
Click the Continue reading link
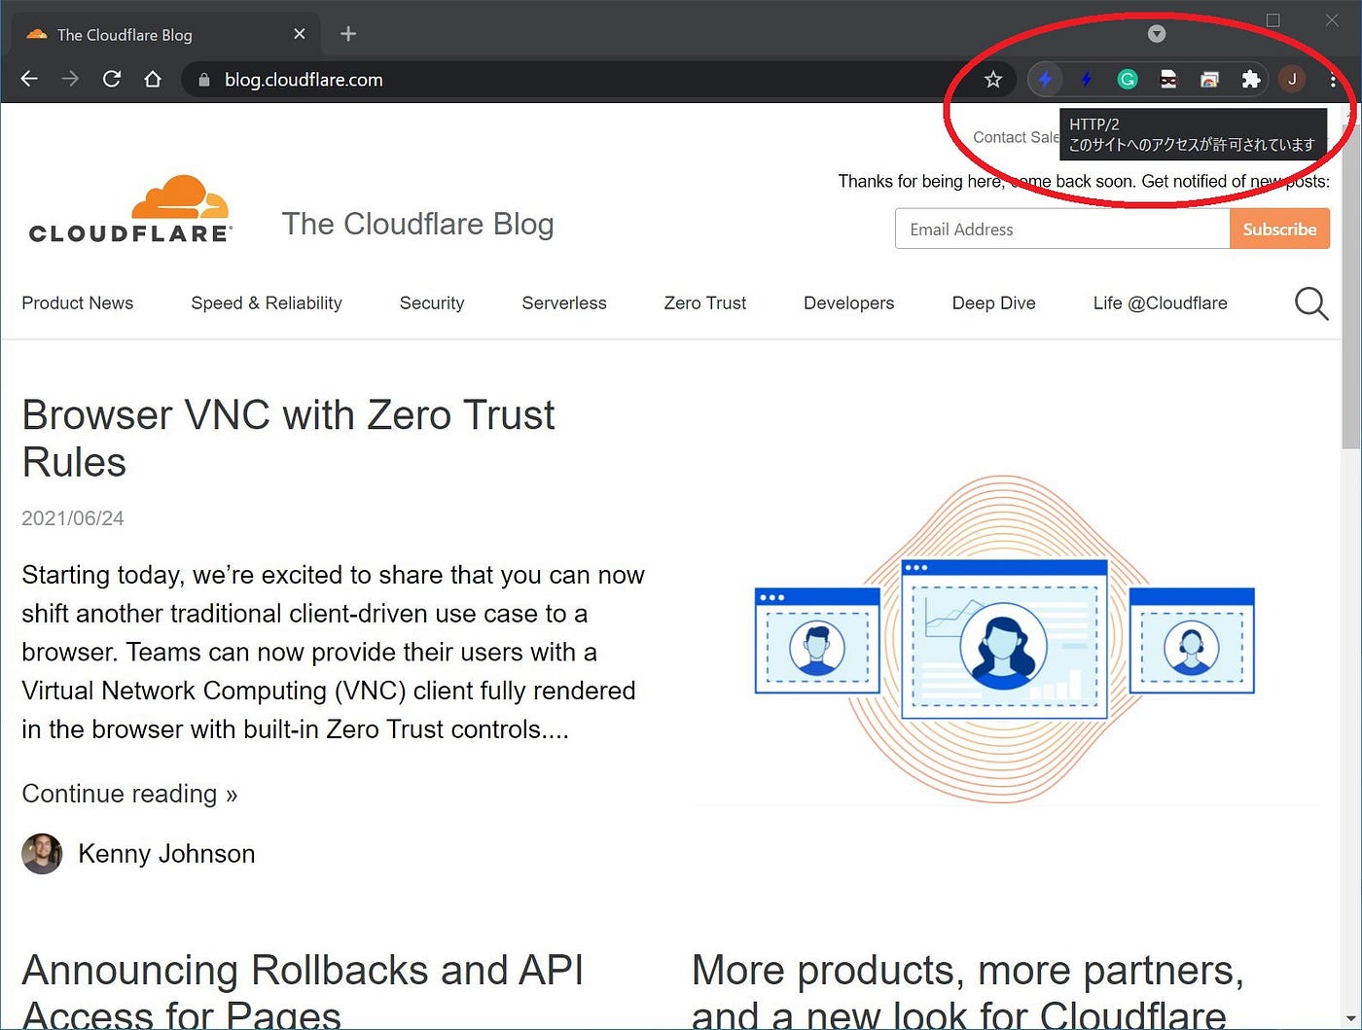click(129, 794)
